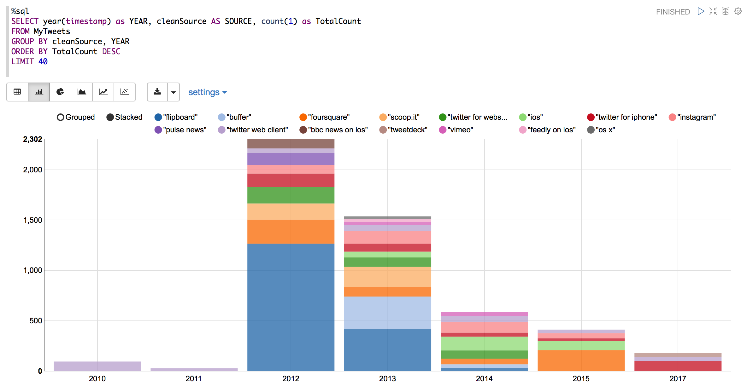Click the hide editor collapse icon
Image resolution: width=747 pixels, height=392 pixels.
tap(713, 11)
